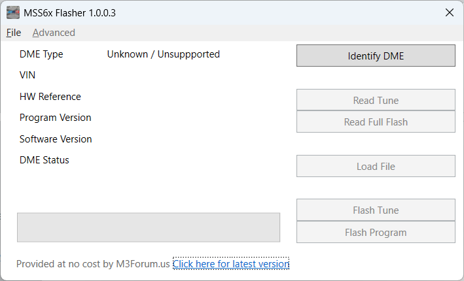Open the File menu
This screenshot has width=464, height=281.
pyautogui.click(x=14, y=33)
